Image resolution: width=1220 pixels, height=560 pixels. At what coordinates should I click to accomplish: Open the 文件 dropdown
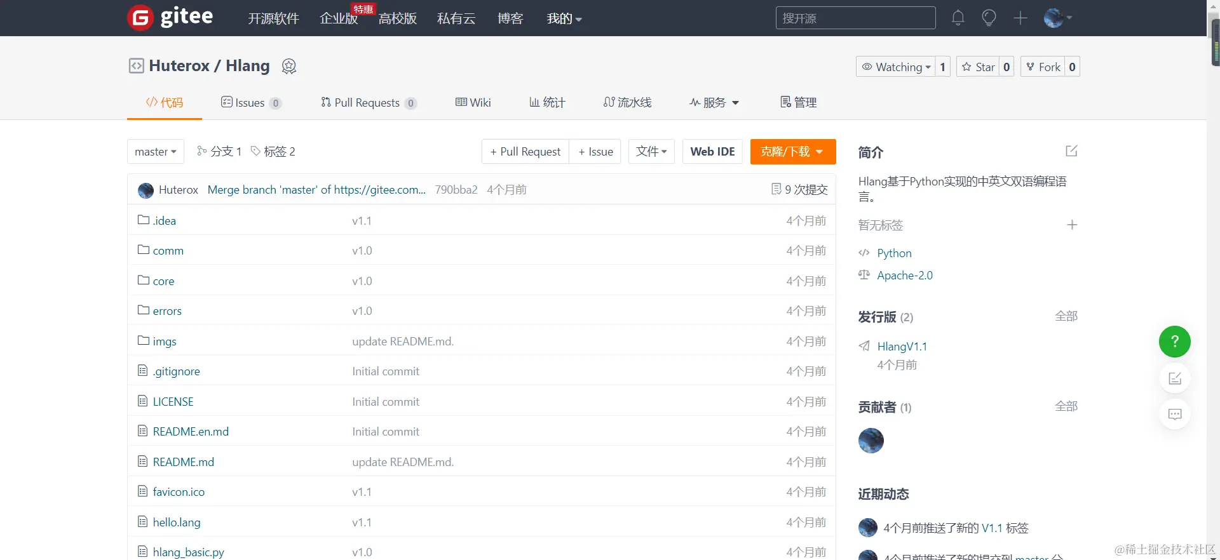651,151
